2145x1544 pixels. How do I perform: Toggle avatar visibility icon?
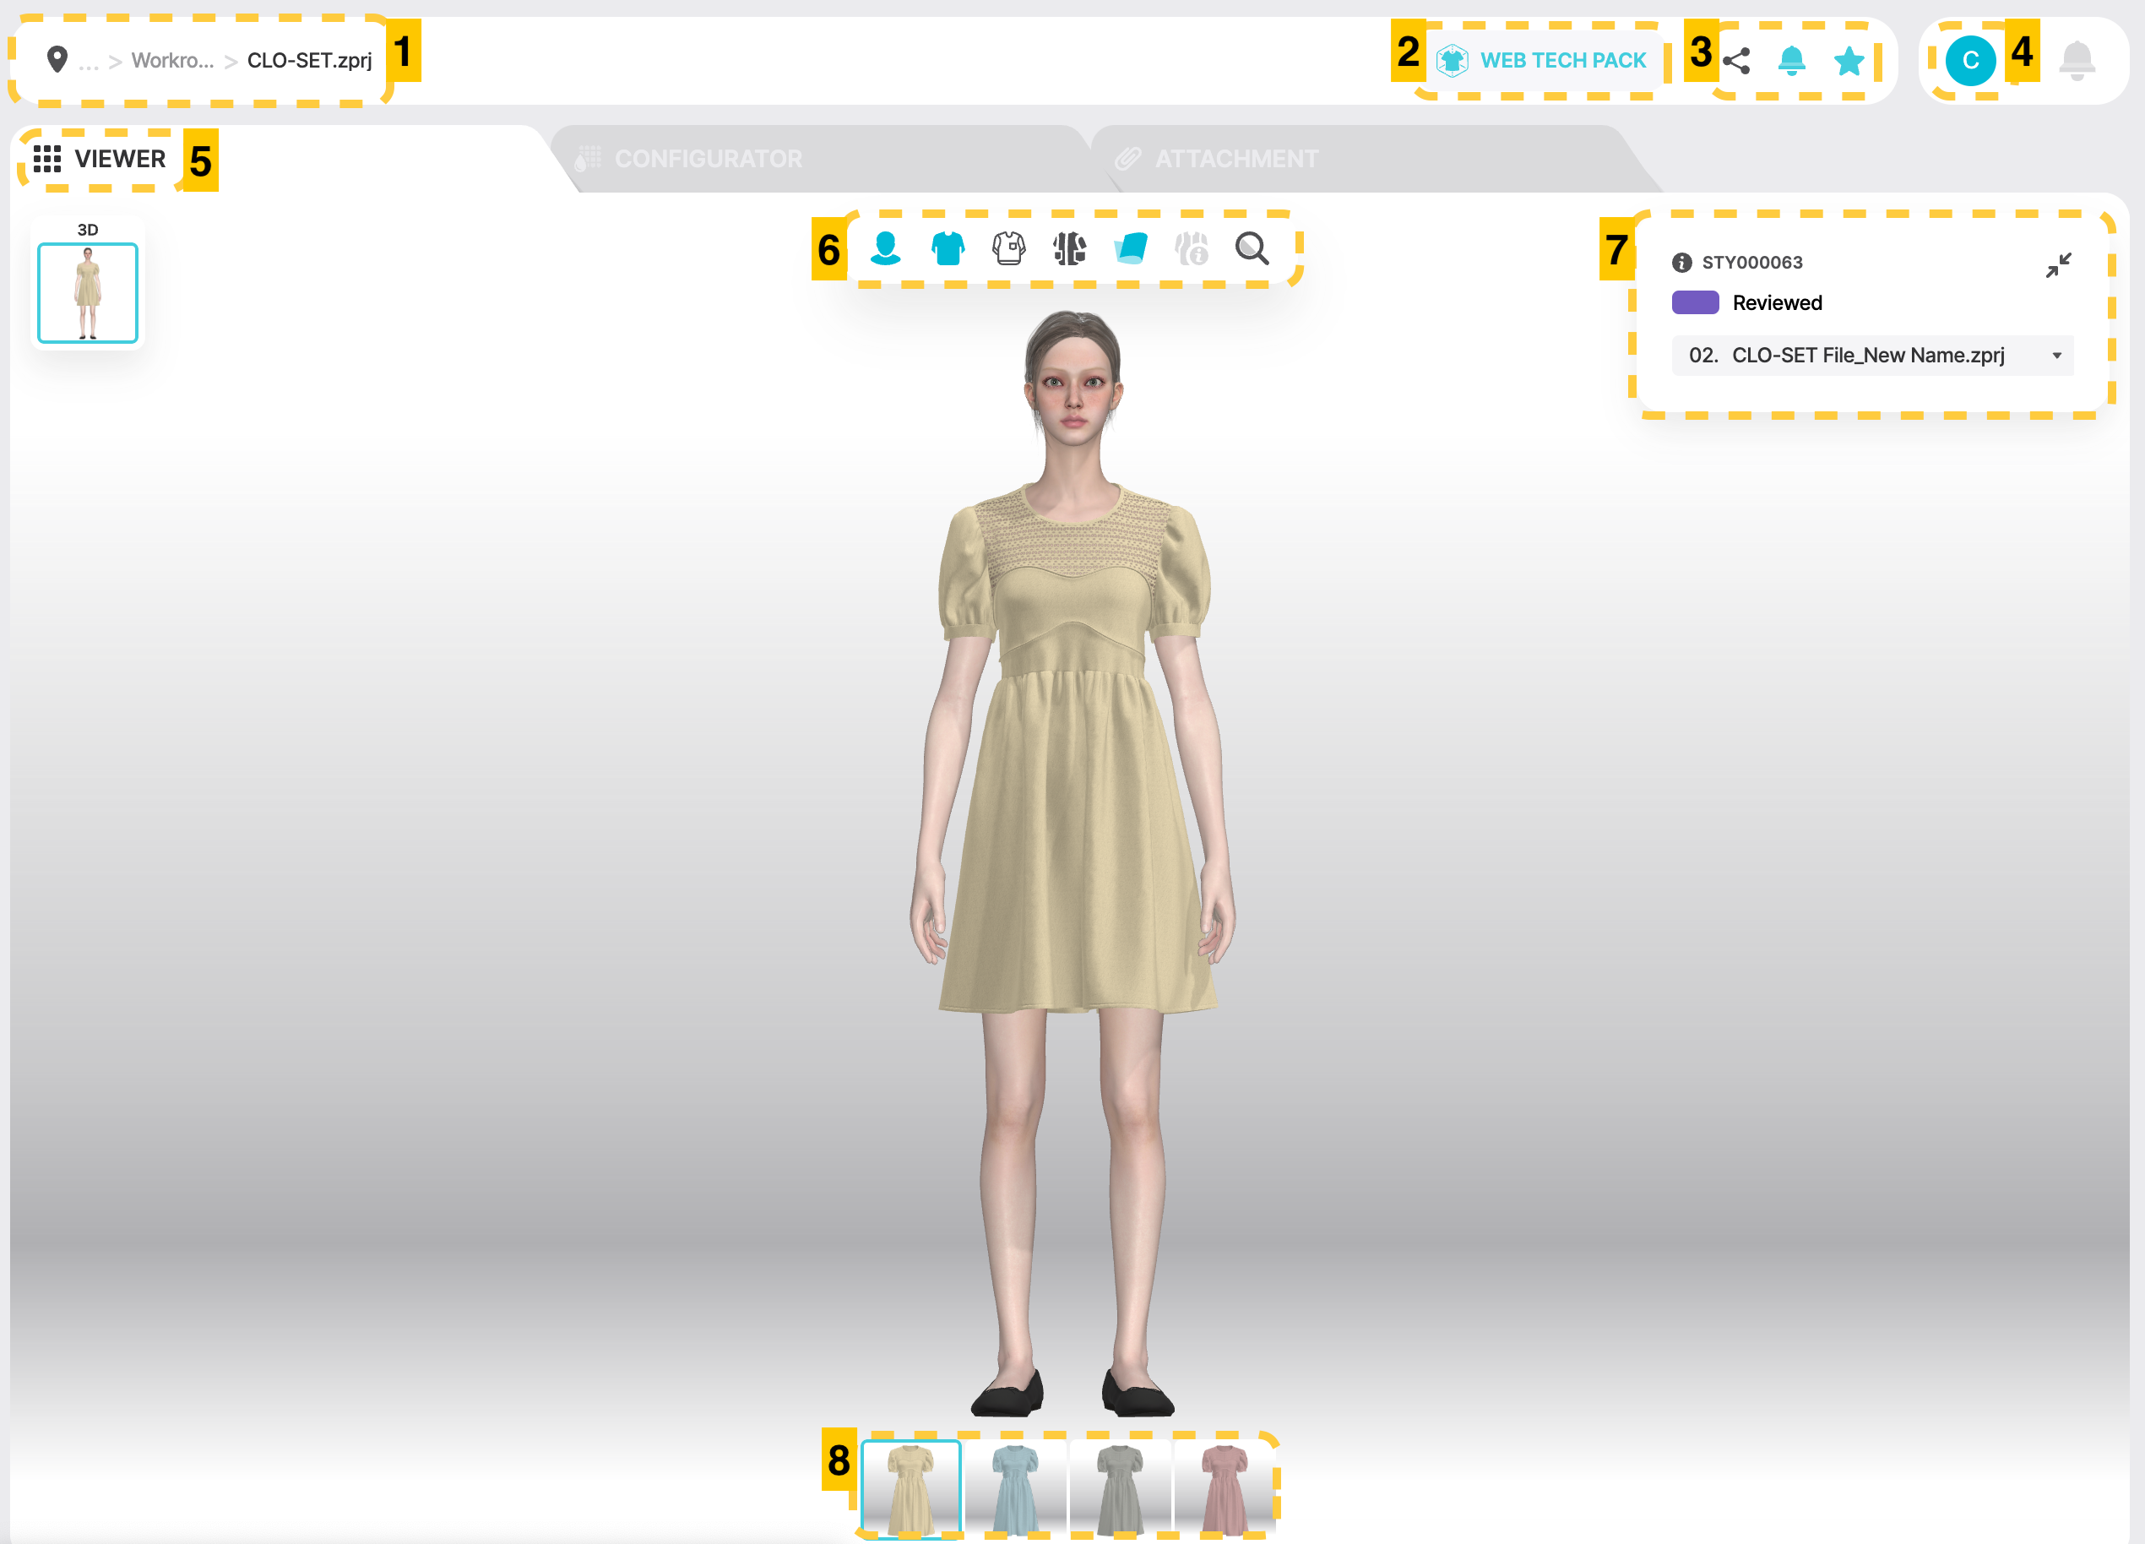886,249
